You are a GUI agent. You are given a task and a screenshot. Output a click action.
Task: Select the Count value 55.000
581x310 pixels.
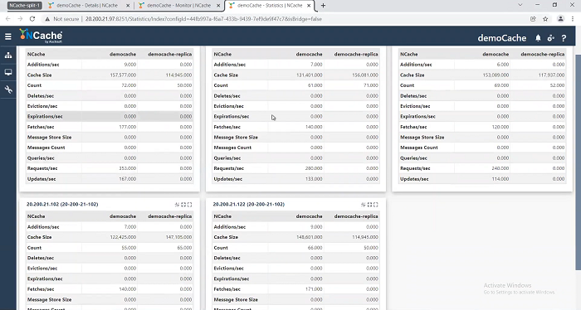point(129,248)
